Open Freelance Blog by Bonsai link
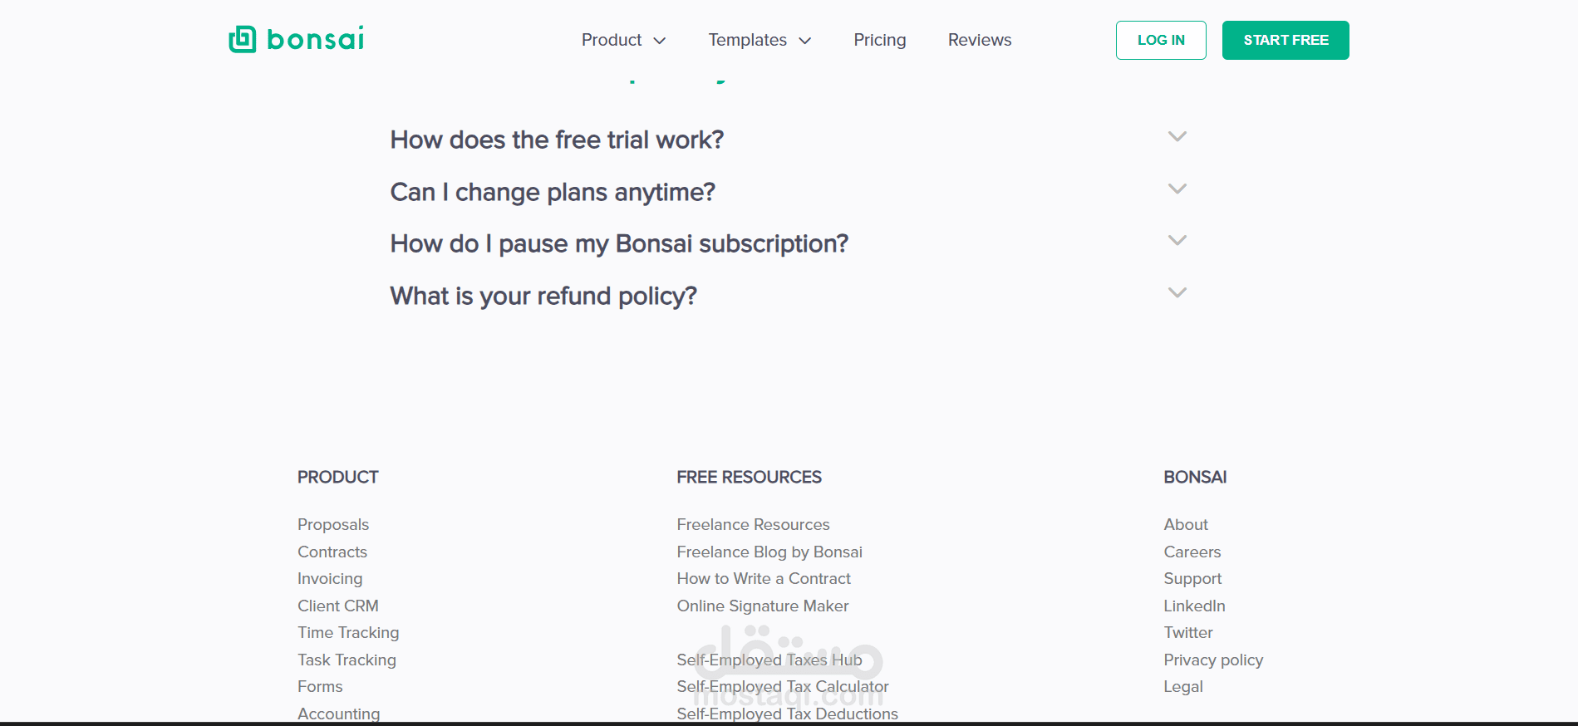This screenshot has height=726, width=1578. coord(769,552)
